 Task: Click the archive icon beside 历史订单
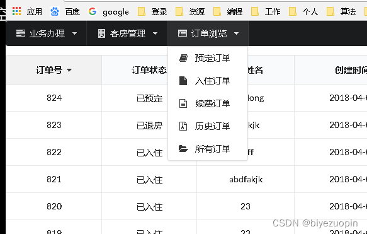tap(183, 126)
